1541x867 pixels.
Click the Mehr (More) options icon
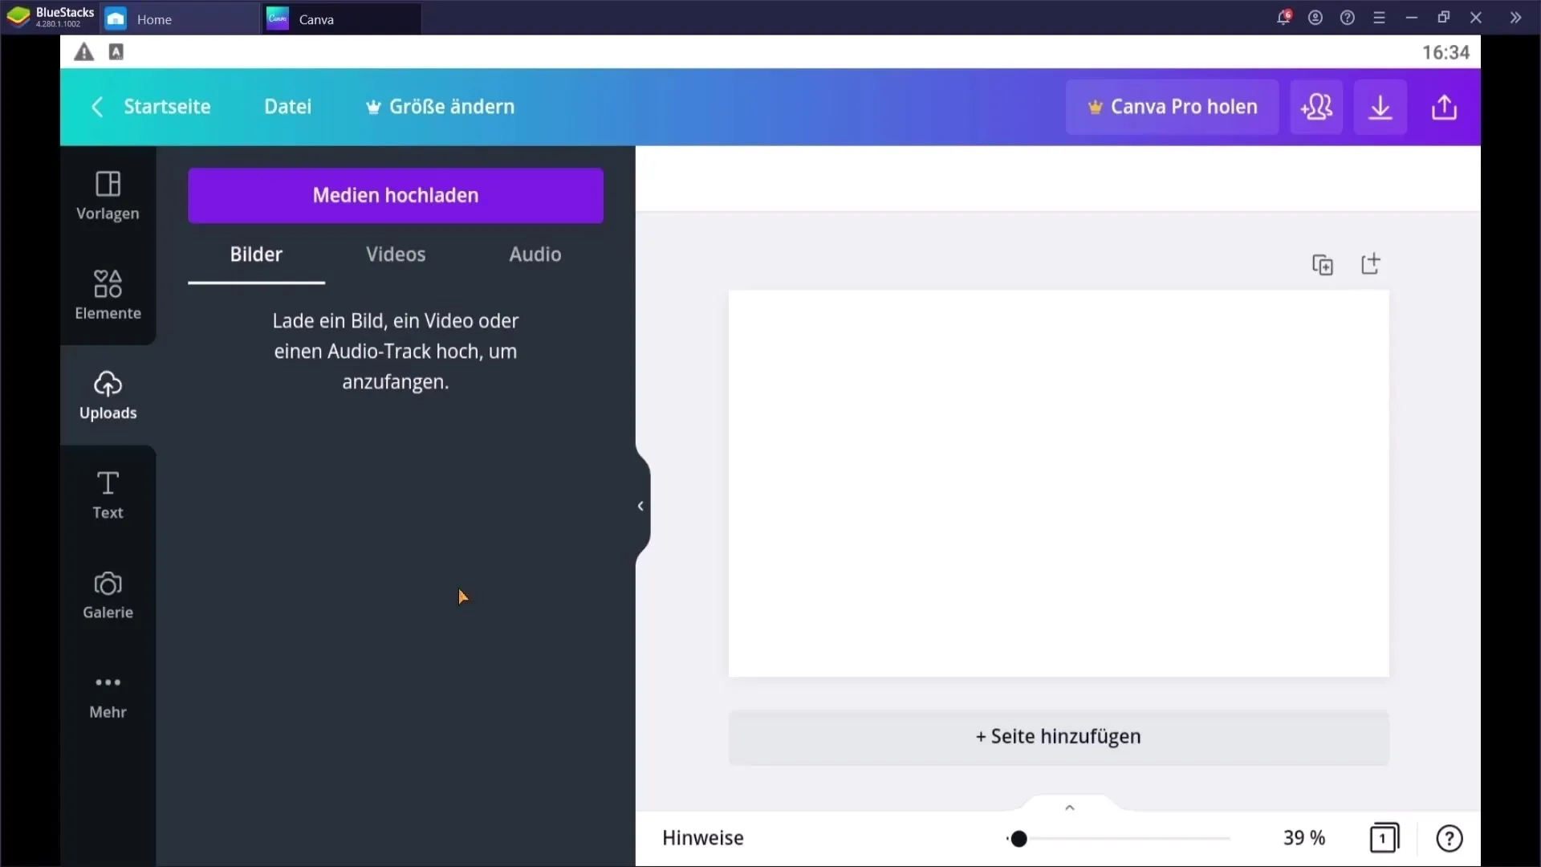(x=107, y=681)
